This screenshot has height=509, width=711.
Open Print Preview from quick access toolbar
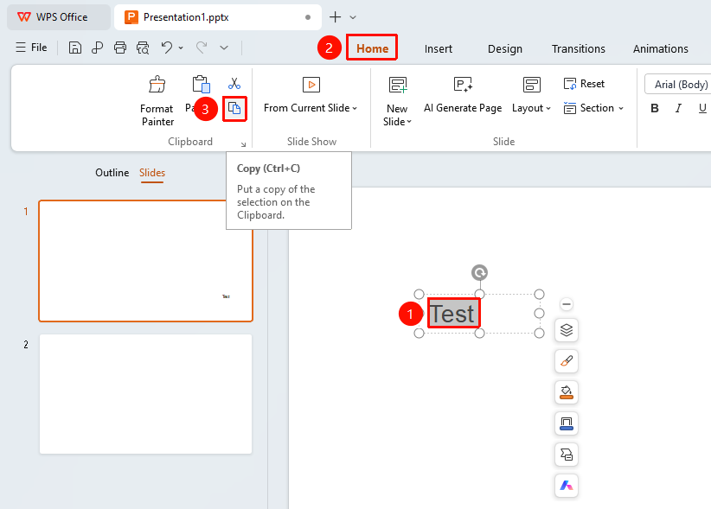pyautogui.click(x=143, y=48)
